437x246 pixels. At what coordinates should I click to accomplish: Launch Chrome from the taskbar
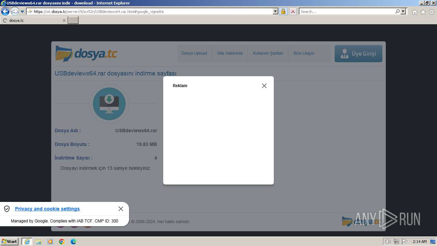click(x=62, y=242)
